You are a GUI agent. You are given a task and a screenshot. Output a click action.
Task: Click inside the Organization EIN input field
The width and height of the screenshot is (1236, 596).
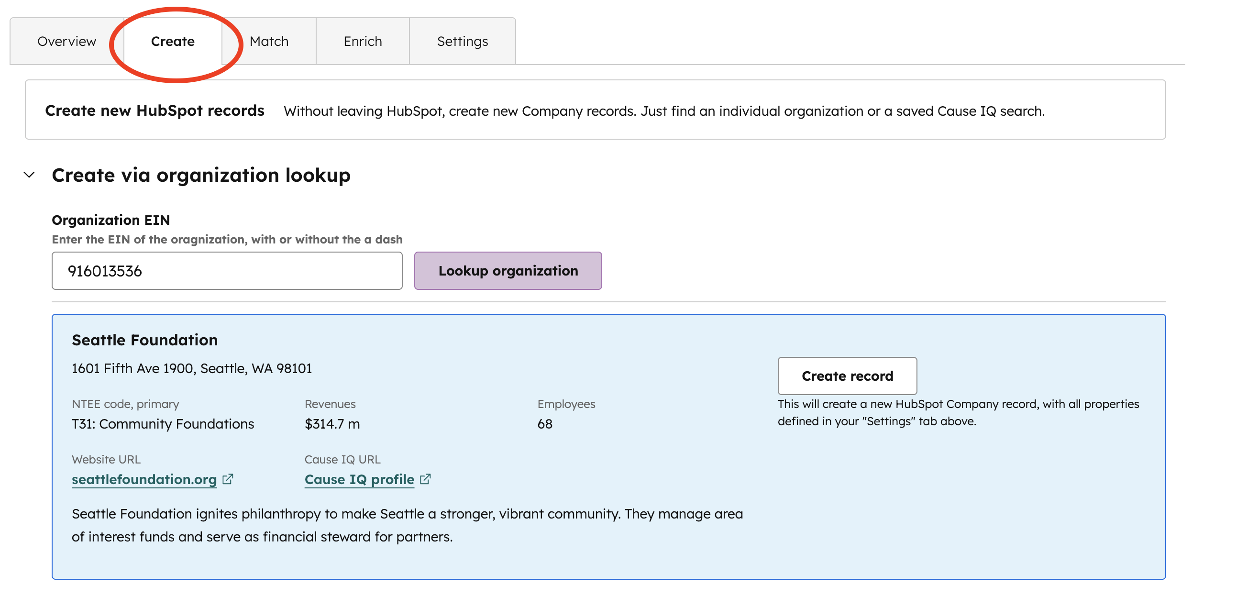(226, 271)
